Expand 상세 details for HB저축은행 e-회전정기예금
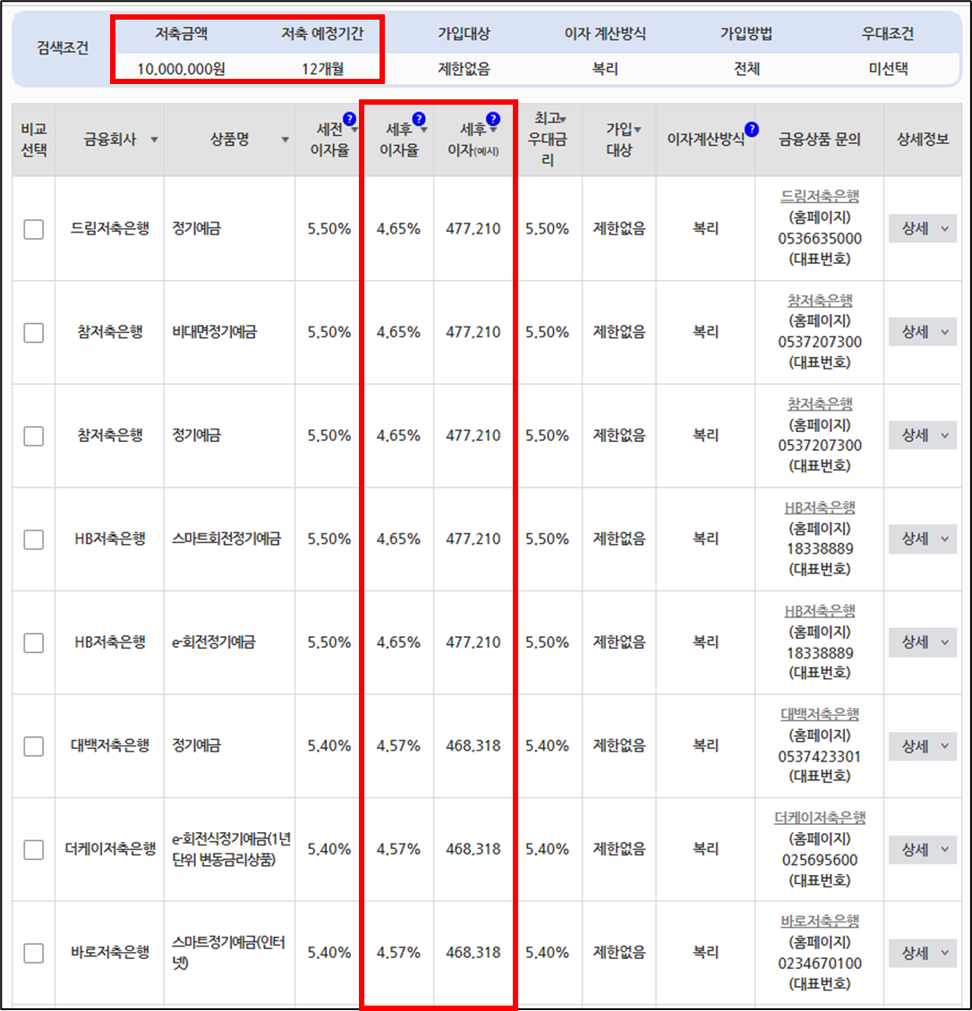The height and width of the screenshot is (1011, 972). (x=923, y=642)
